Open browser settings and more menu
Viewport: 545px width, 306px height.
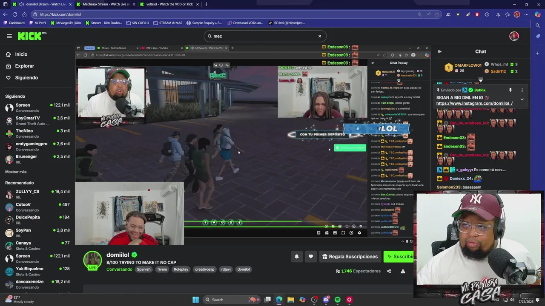(526, 14)
